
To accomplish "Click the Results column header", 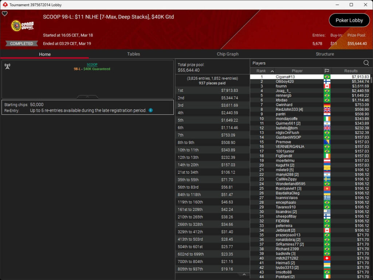I will 351,71.
